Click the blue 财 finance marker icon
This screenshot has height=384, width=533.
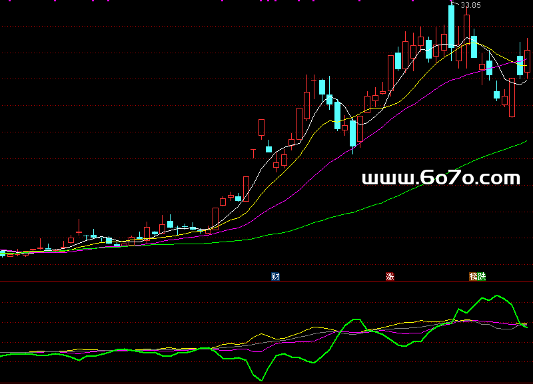[x=275, y=276]
